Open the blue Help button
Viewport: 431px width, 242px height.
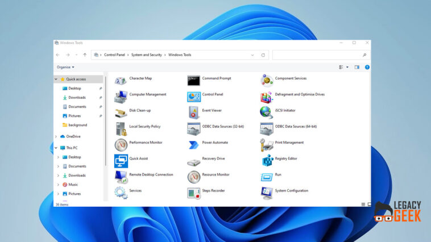(x=367, y=67)
